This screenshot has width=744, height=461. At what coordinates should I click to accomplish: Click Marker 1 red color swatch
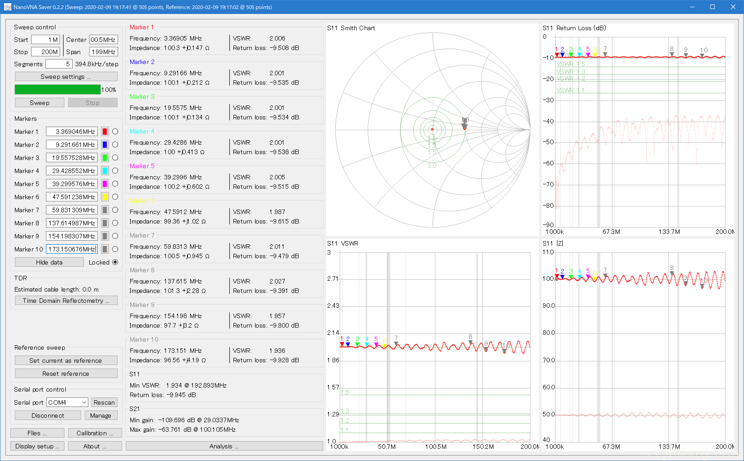click(105, 132)
